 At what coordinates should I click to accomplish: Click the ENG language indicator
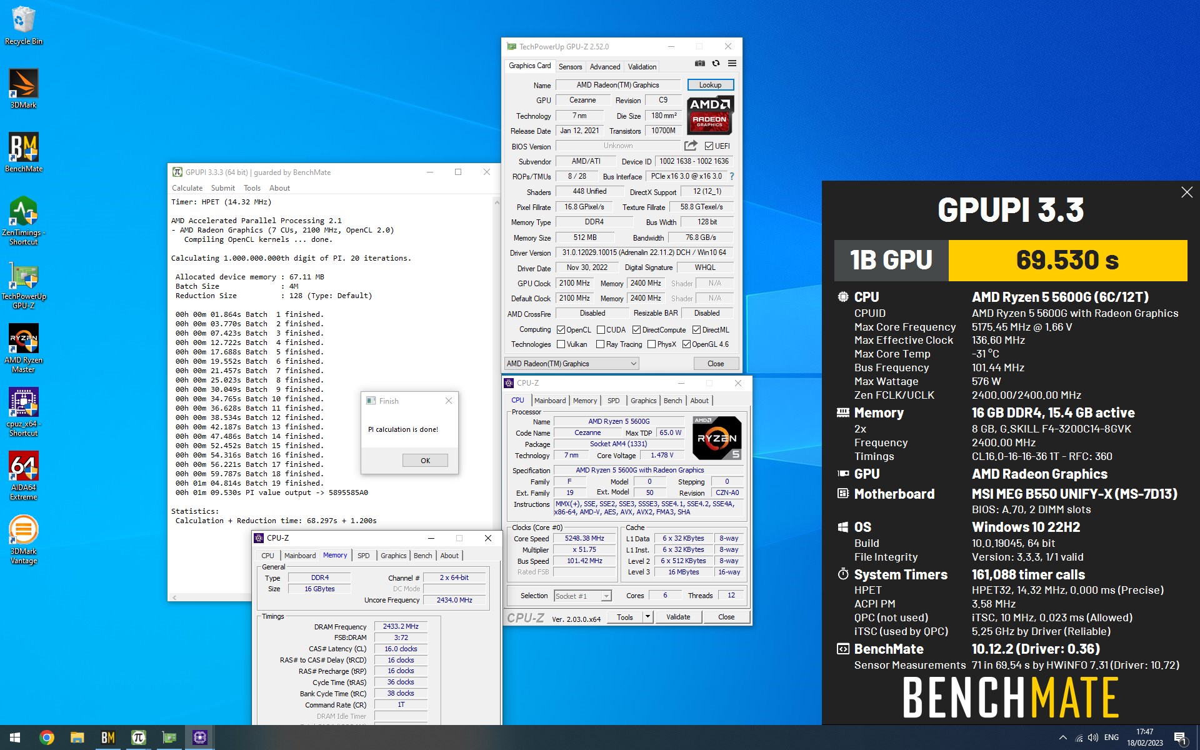[x=1111, y=737]
